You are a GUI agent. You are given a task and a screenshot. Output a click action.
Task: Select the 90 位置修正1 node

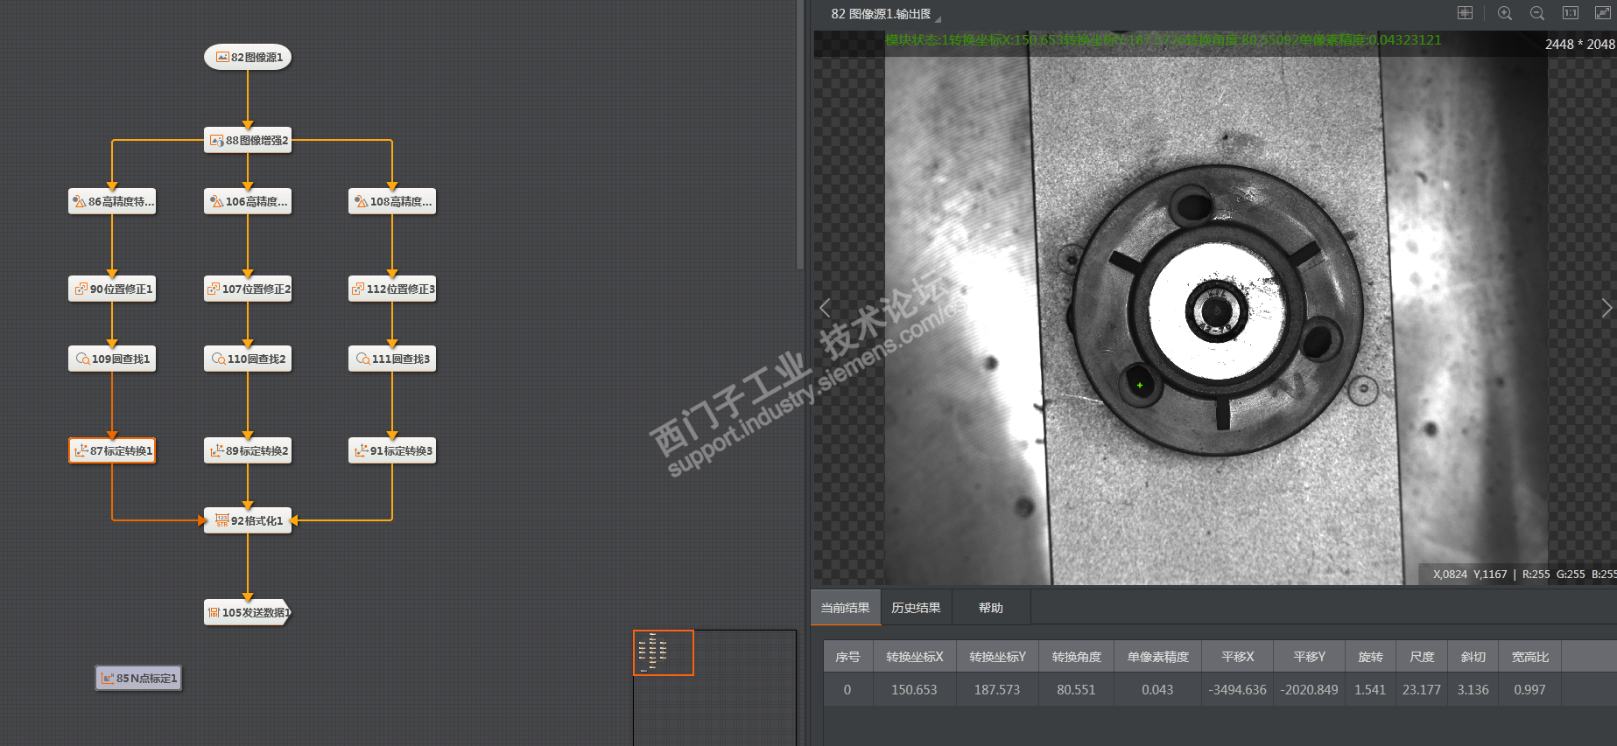pos(112,289)
